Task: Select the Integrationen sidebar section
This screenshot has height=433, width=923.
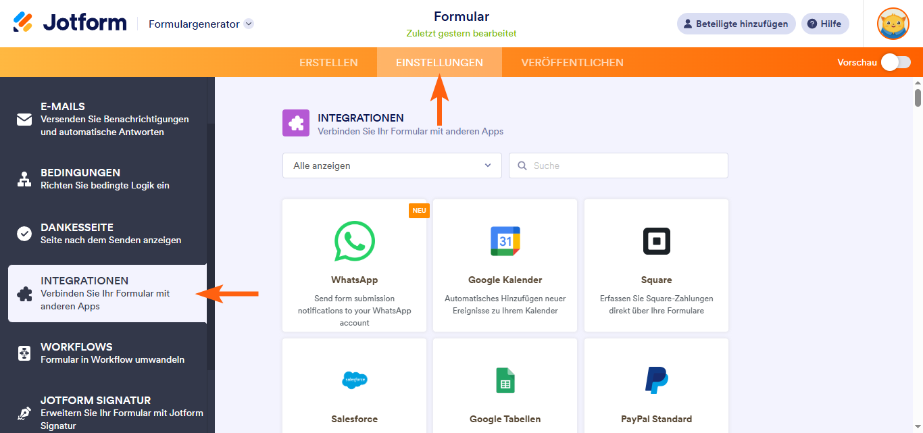Action: click(x=107, y=293)
